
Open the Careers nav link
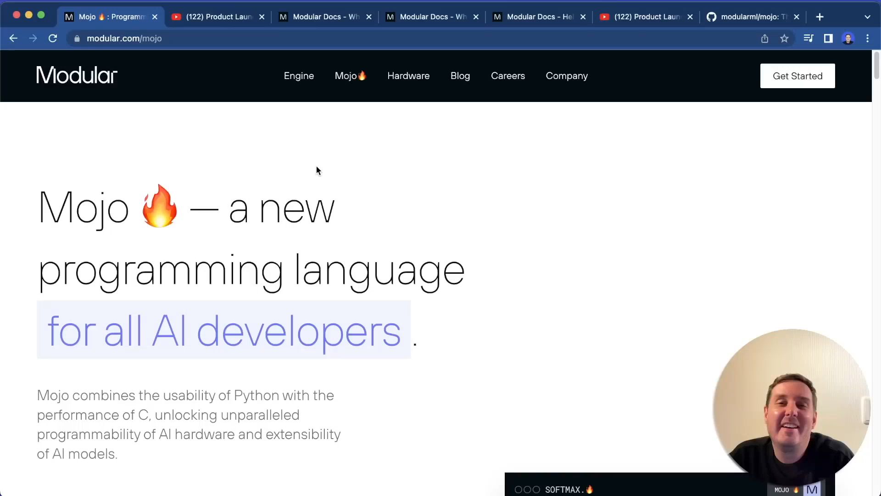tap(508, 76)
